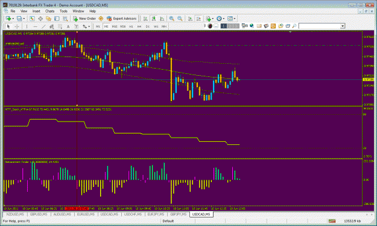Open the Charts menu
This screenshot has height=226, width=377.
tap(50, 11)
